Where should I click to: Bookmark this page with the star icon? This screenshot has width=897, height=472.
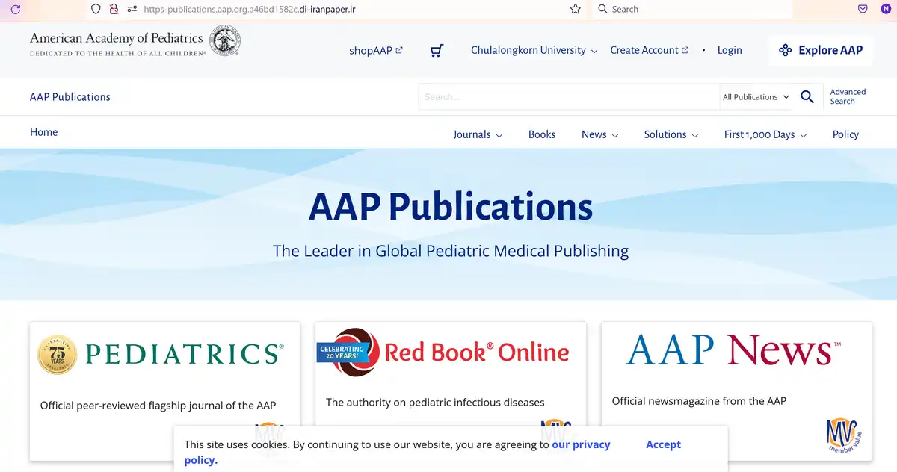point(576,9)
